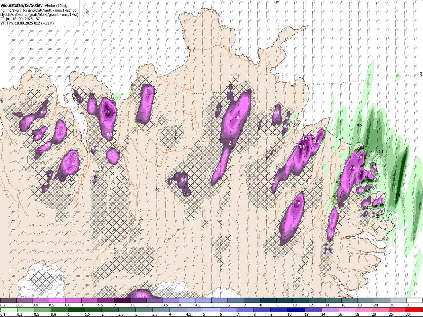
Task: Click the 0.9 precipitation value in the west
Action: click(x=48, y=145)
